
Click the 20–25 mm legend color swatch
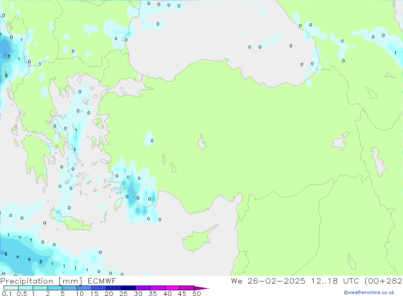click(114, 288)
